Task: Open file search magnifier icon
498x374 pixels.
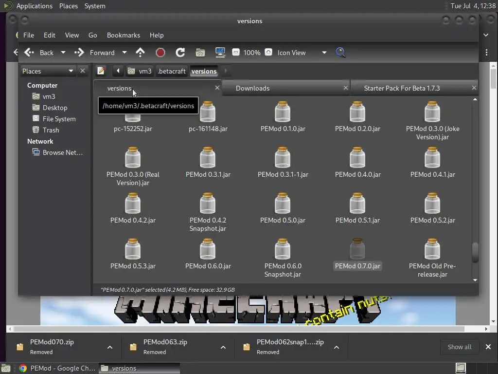Action: tap(340, 53)
